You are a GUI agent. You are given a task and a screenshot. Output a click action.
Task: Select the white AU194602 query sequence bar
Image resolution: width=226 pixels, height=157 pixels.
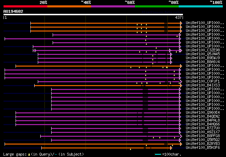93,15
